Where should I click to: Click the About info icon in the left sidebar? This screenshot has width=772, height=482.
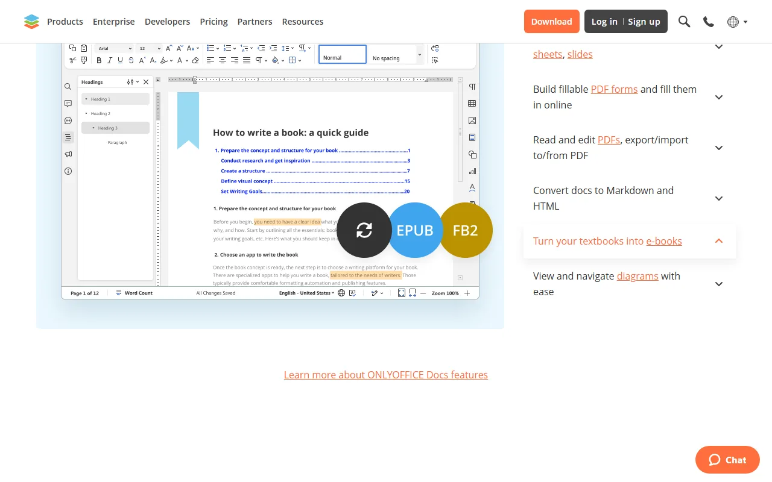68,171
